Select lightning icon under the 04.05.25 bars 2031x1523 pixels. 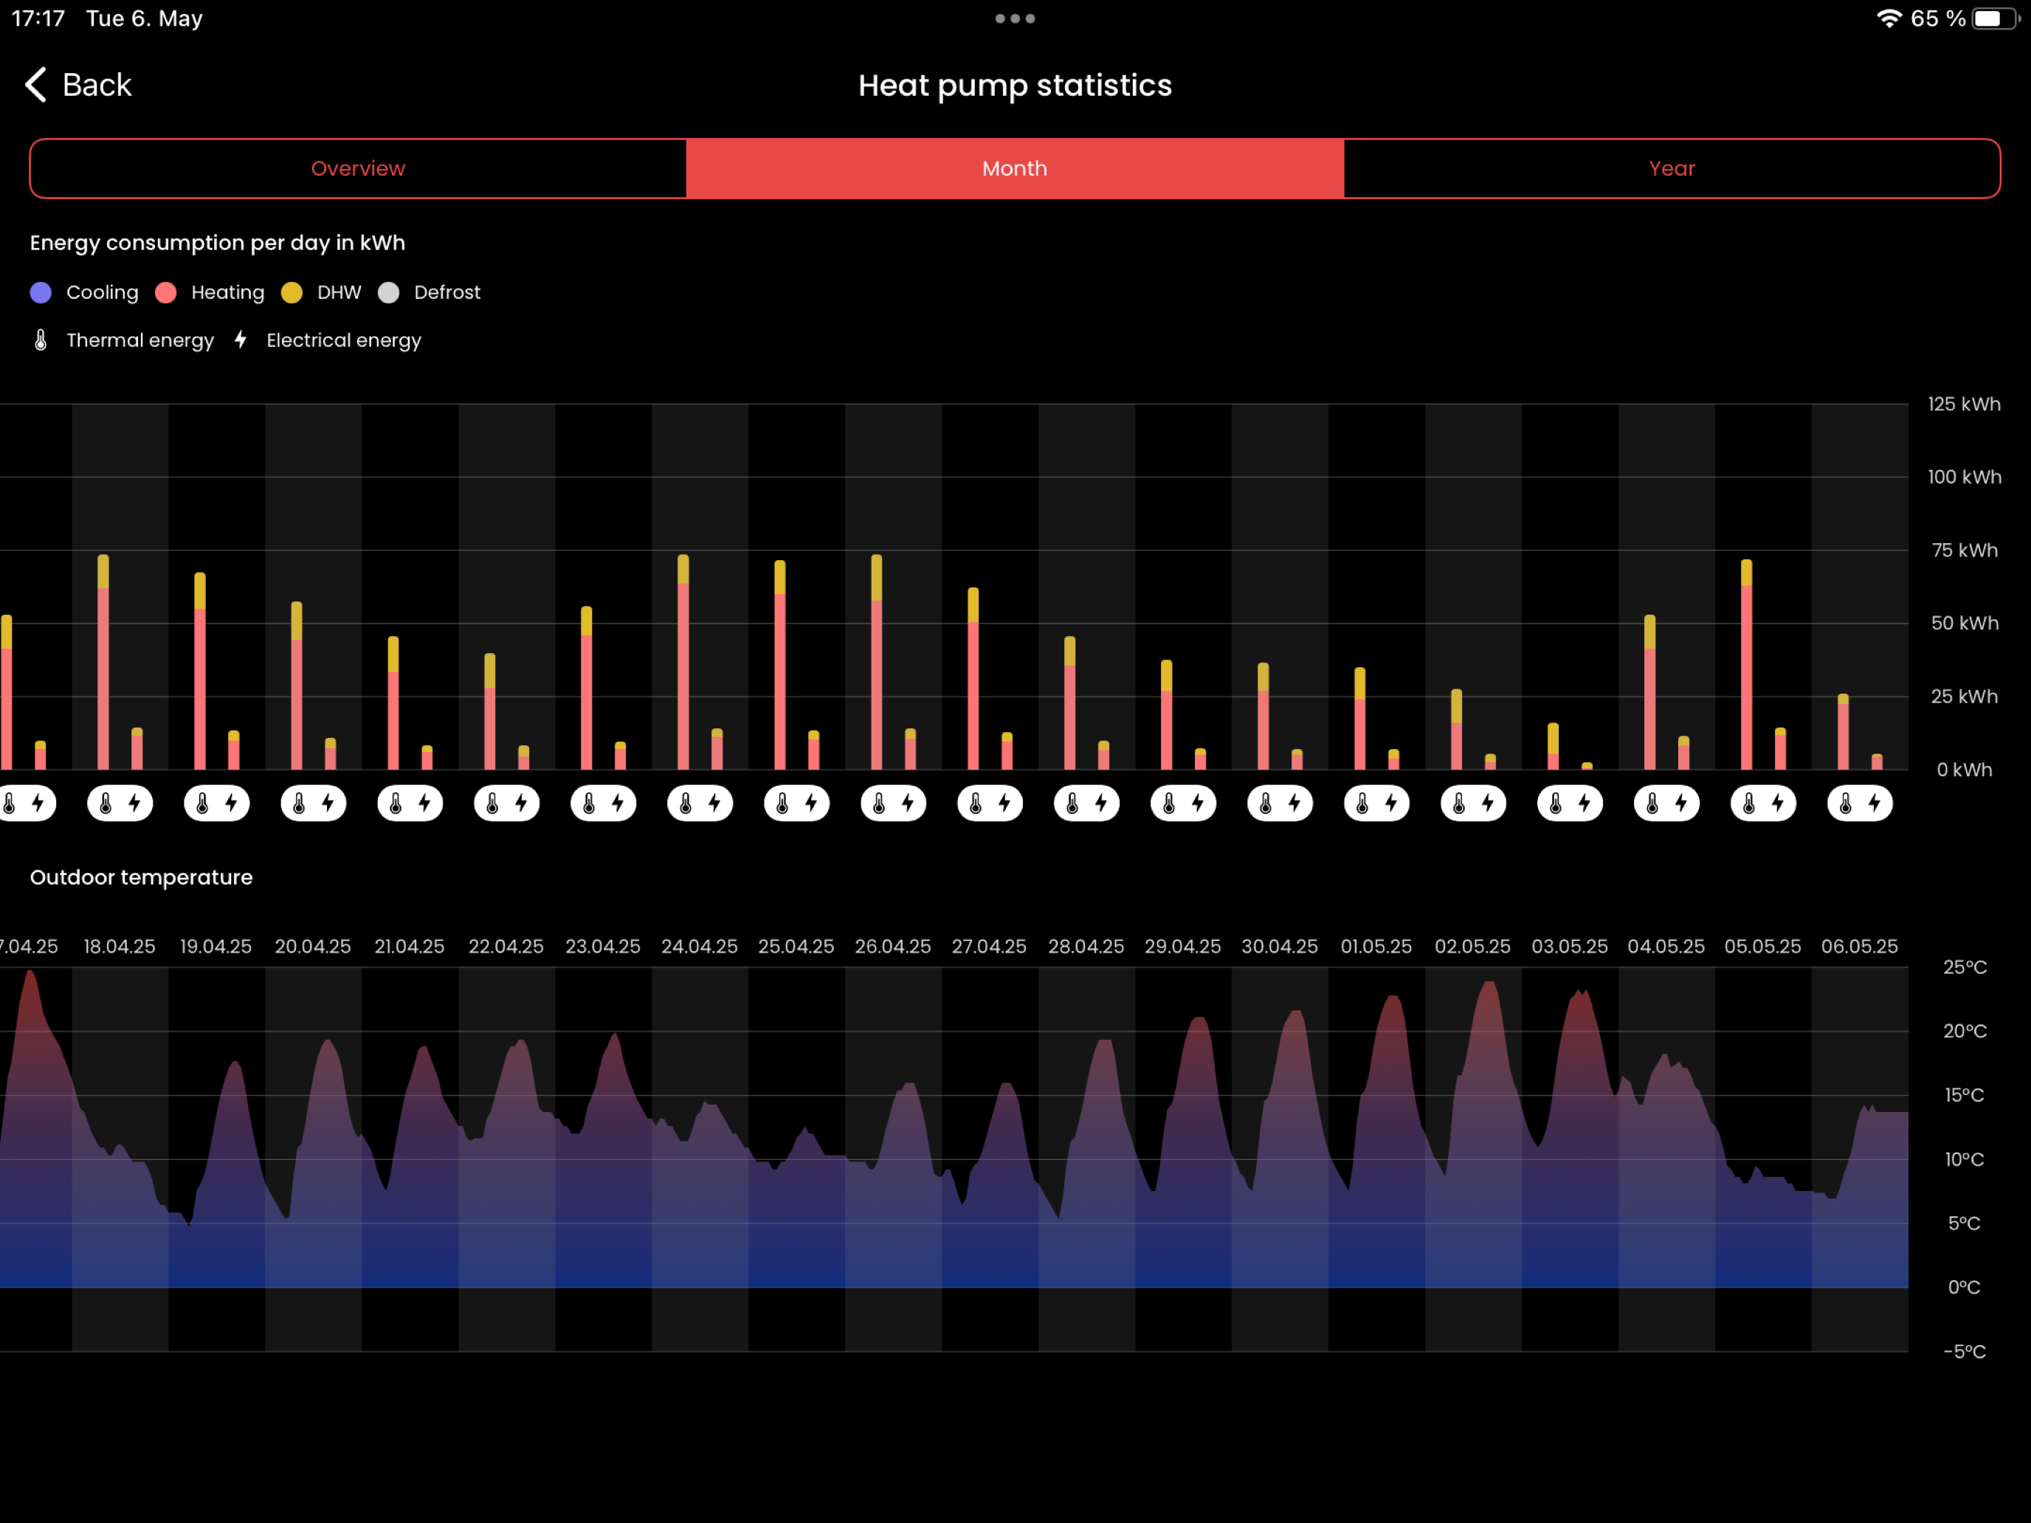pos(1681,804)
